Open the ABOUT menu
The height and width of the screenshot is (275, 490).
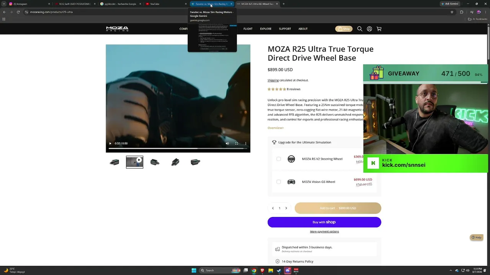pos(303,29)
